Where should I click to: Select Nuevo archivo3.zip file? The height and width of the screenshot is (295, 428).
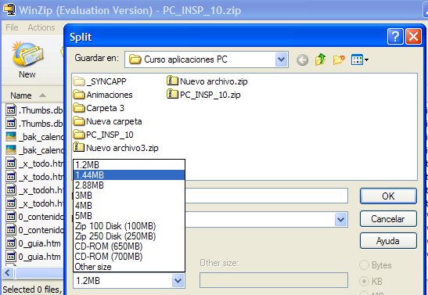tap(116, 148)
